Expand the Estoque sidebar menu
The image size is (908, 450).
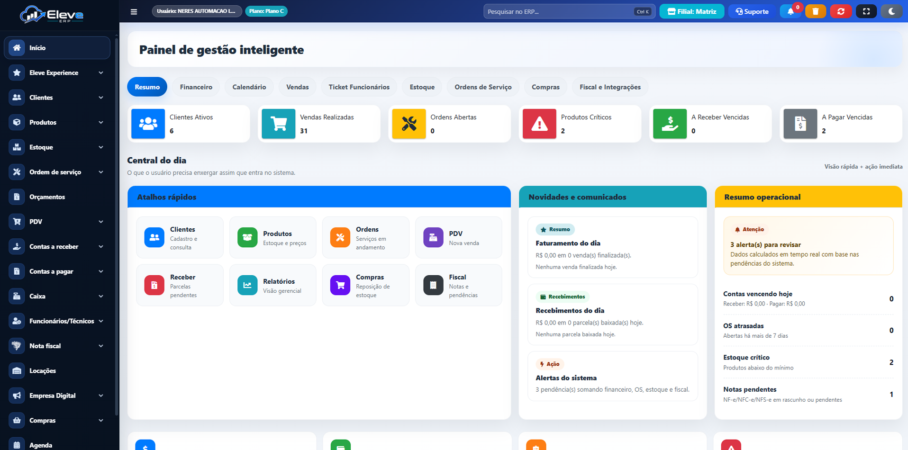click(x=57, y=147)
